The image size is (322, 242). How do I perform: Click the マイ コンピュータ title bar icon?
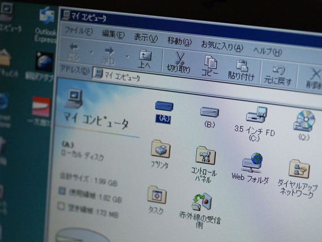pos(66,15)
